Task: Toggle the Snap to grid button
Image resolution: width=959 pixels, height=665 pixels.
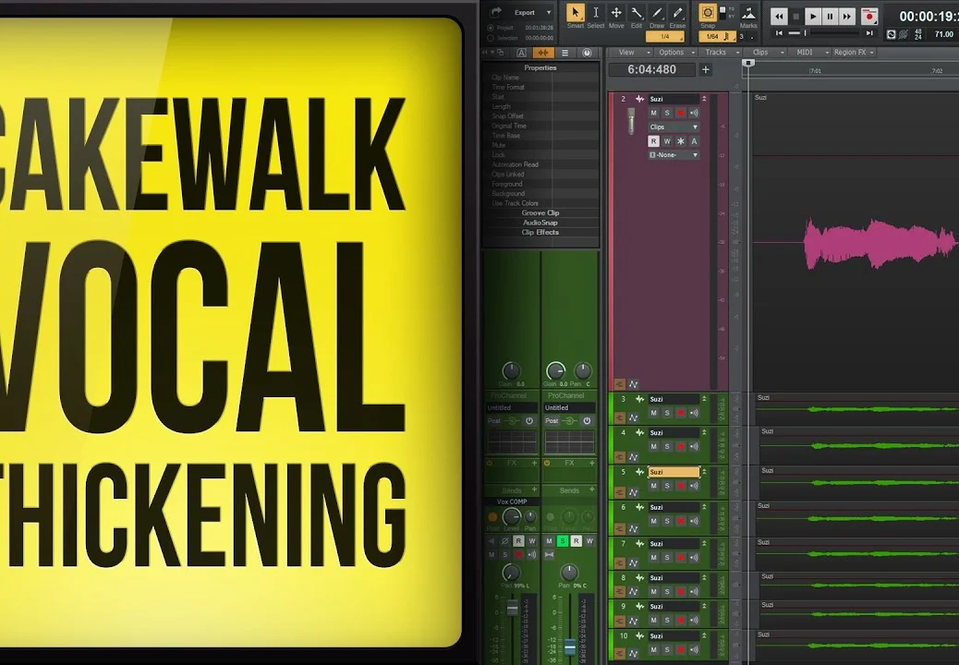Action: (708, 12)
